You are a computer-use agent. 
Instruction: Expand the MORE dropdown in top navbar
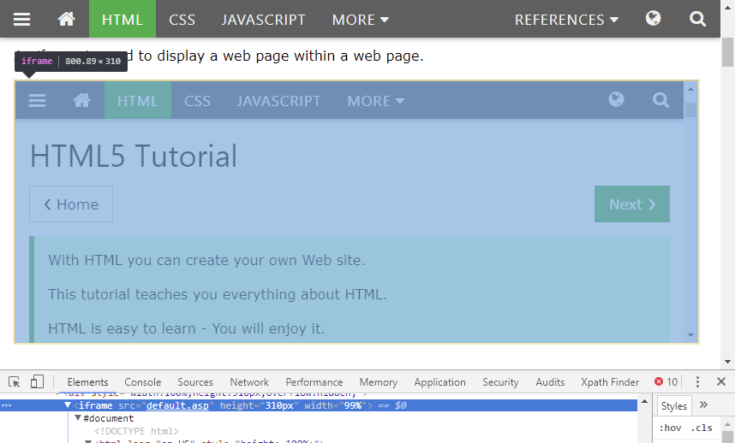pyautogui.click(x=360, y=19)
